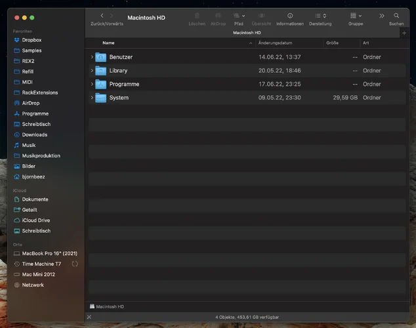Open the Gruppe grouping dropdown
The height and width of the screenshot is (328, 416).
pos(355,16)
